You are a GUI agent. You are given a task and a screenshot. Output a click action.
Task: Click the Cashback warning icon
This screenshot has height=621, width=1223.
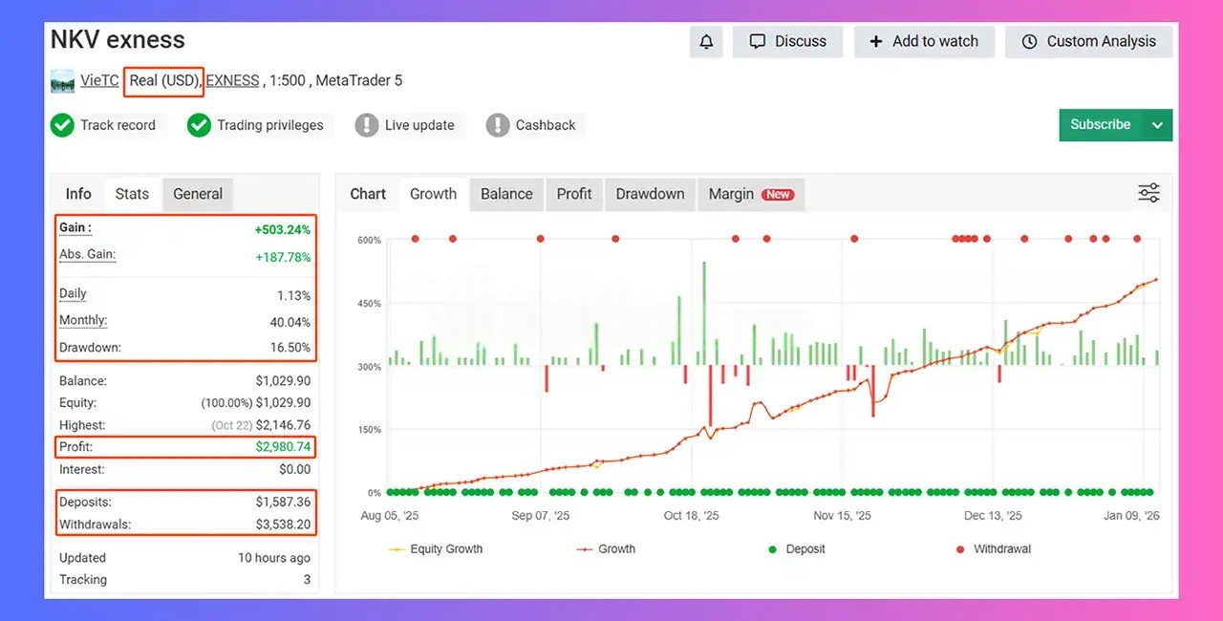[498, 125]
